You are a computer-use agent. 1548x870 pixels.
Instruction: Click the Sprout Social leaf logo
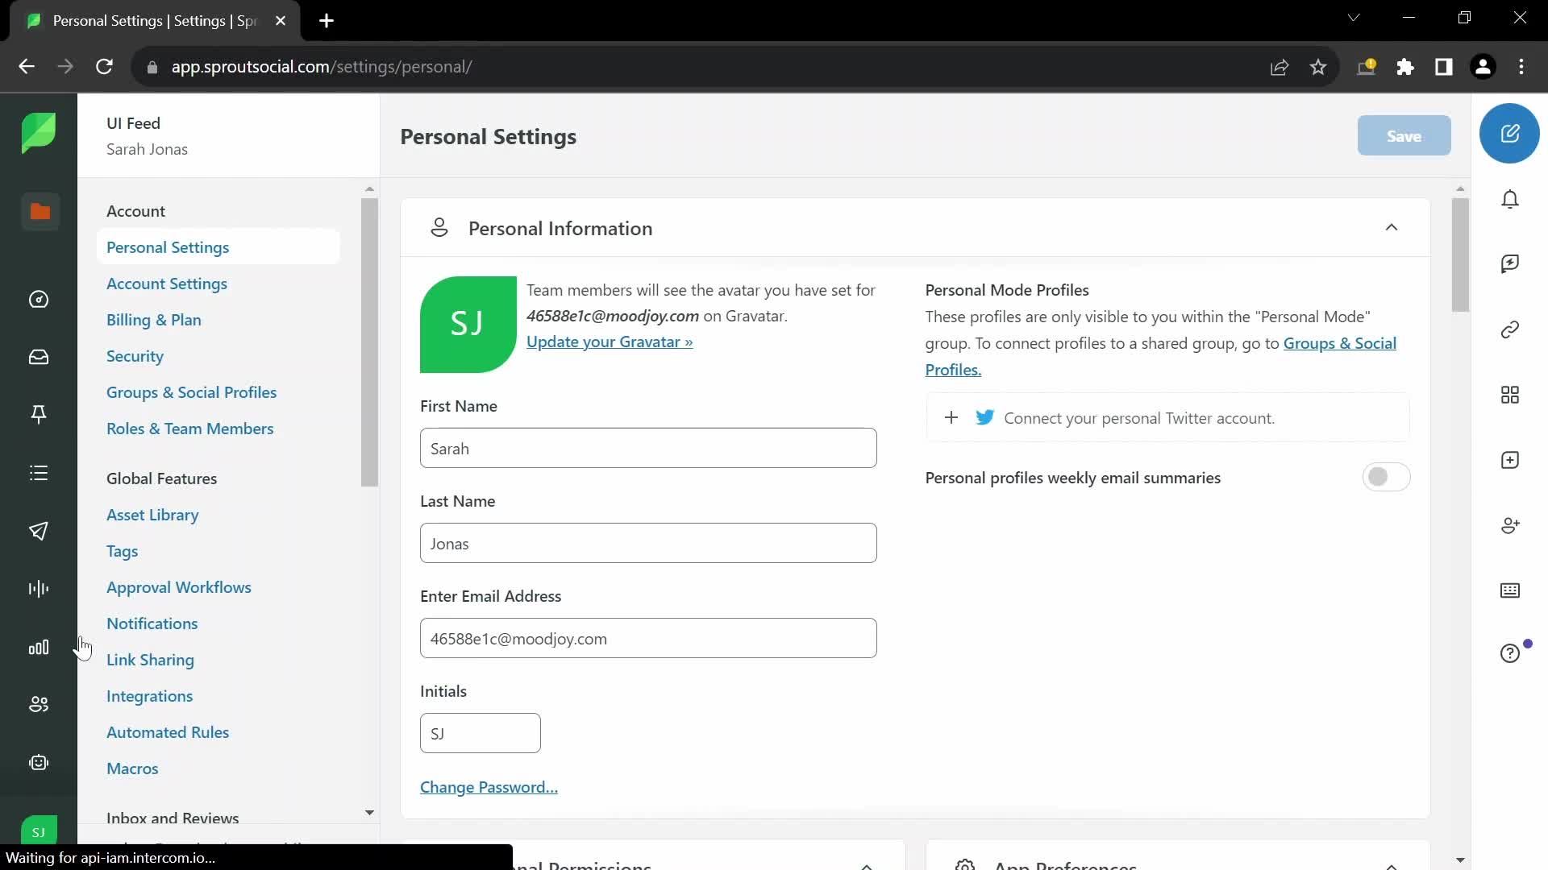(x=39, y=133)
